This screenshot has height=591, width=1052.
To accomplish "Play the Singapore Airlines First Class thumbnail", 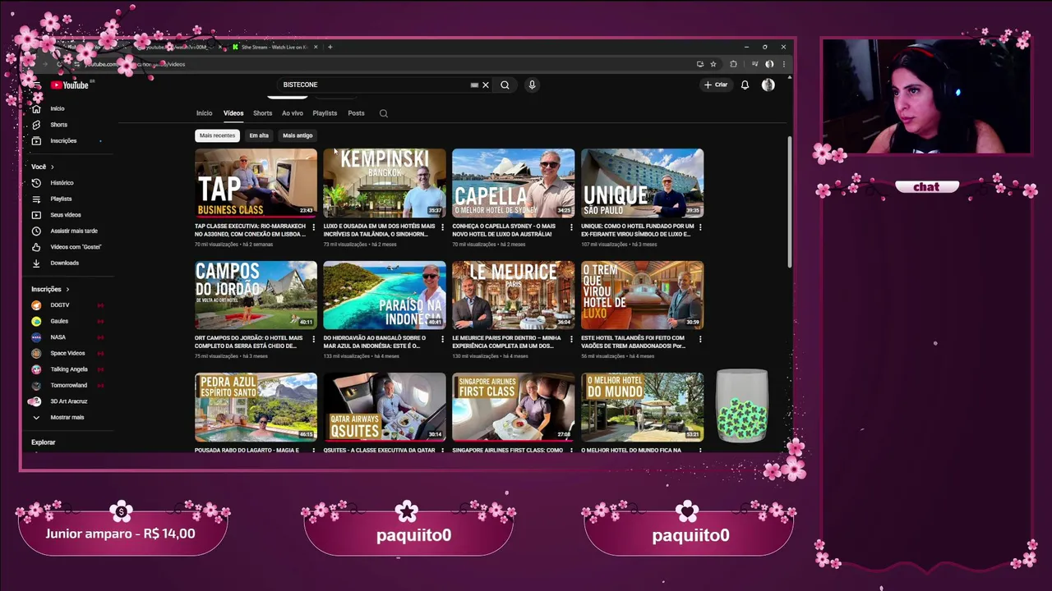I will coord(513,407).
